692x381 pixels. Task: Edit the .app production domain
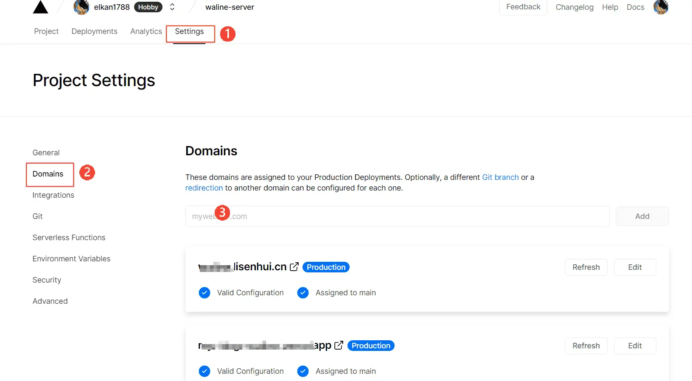(x=635, y=346)
